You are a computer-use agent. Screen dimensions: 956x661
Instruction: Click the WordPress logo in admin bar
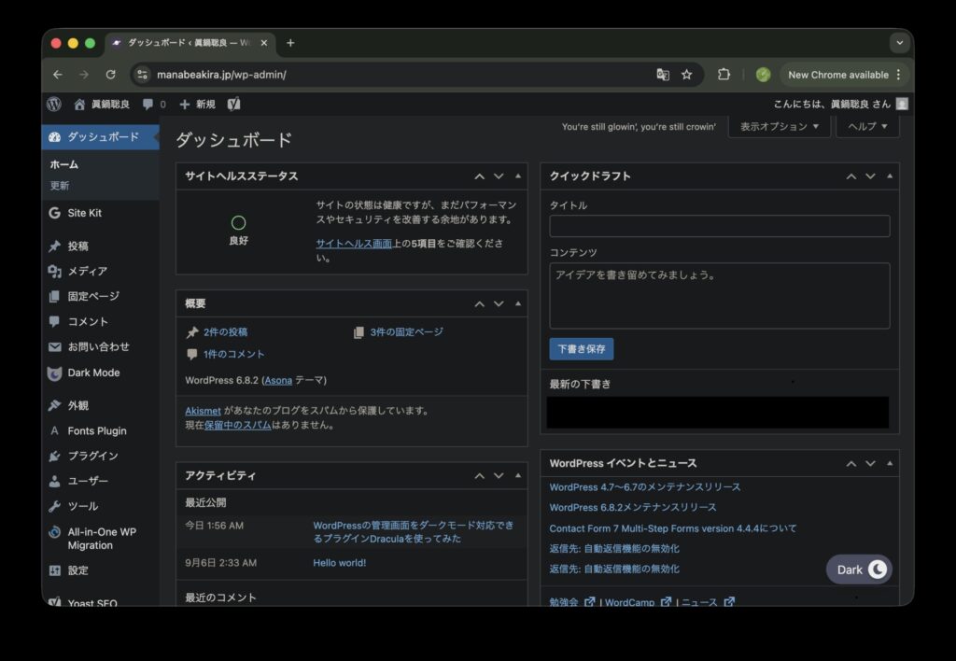55,104
